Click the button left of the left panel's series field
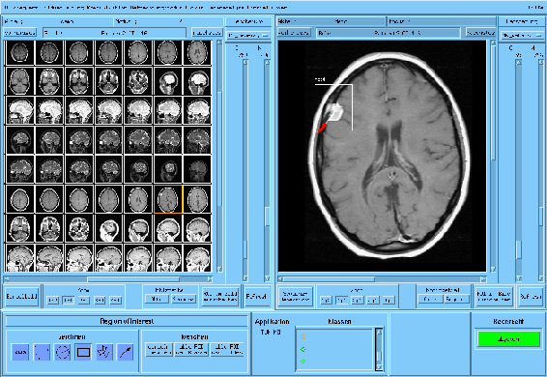Viewport: 547px width, 377px height. click(x=20, y=33)
